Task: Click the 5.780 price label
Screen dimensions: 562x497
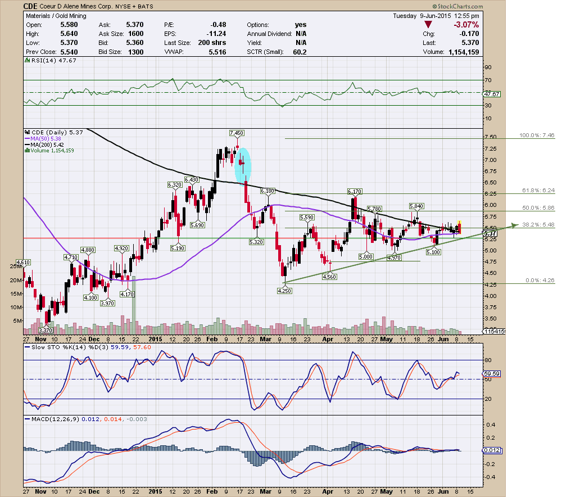Action: coord(374,209)
